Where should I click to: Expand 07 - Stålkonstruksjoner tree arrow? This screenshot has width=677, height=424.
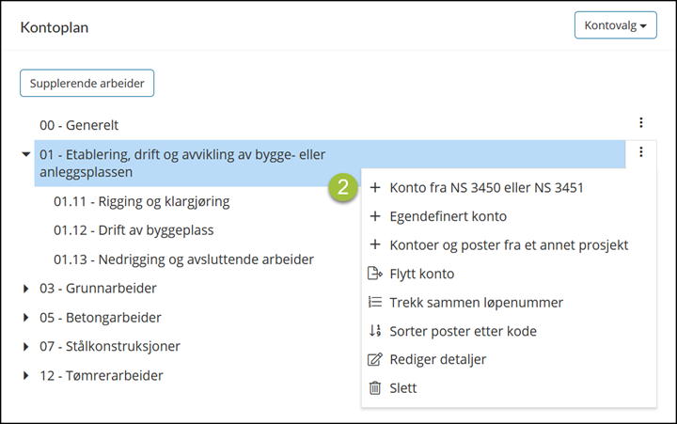(26, 346)
